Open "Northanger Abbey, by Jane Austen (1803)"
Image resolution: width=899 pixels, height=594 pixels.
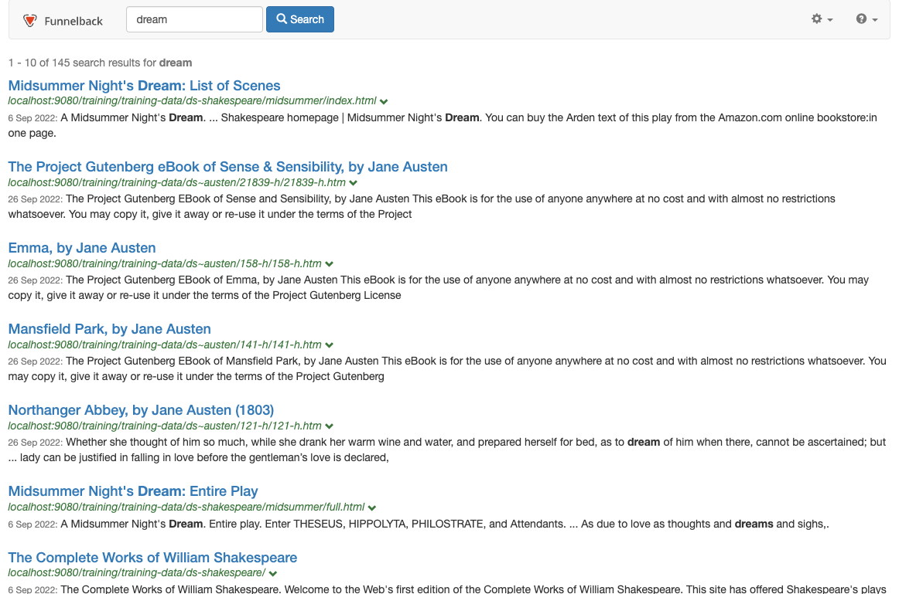141,409
